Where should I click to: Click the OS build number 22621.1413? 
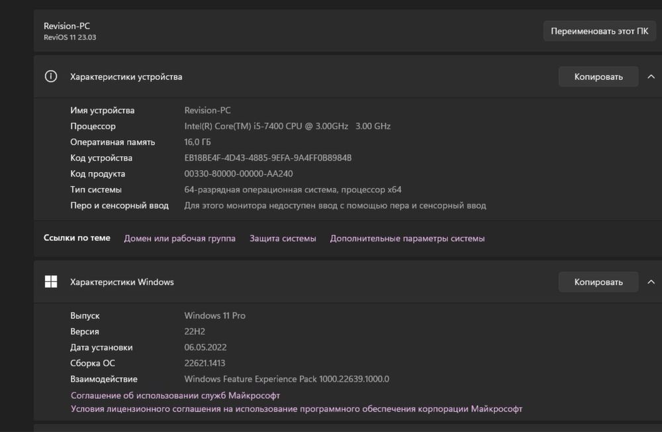pos(205,363)
